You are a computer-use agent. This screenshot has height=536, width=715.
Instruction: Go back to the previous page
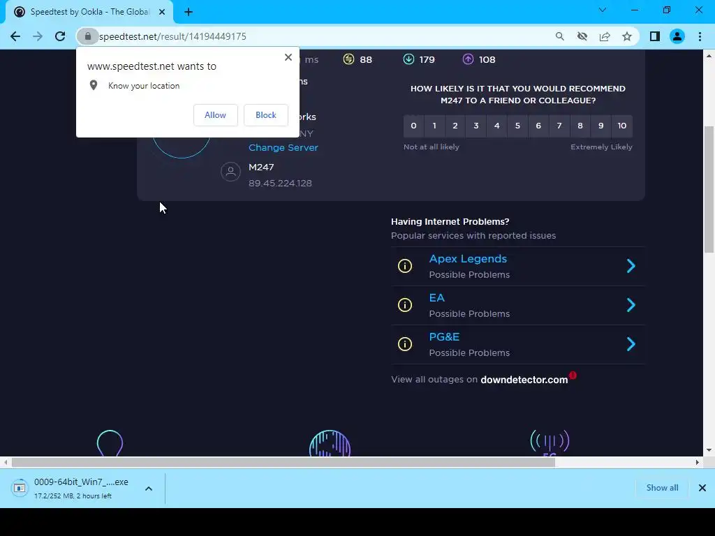(15, 36)
